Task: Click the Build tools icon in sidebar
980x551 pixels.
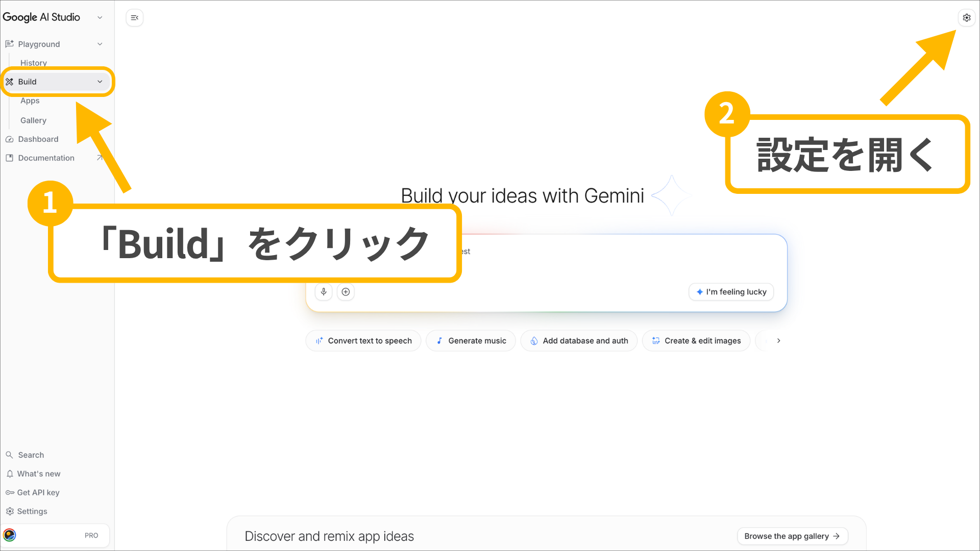Action: pyautogui.click(x=9, y=82)
